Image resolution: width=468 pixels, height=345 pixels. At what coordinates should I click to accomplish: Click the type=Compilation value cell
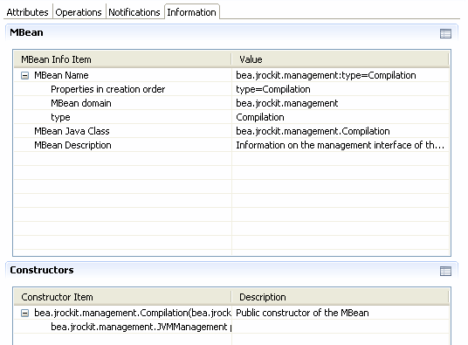tap(273, 89)
